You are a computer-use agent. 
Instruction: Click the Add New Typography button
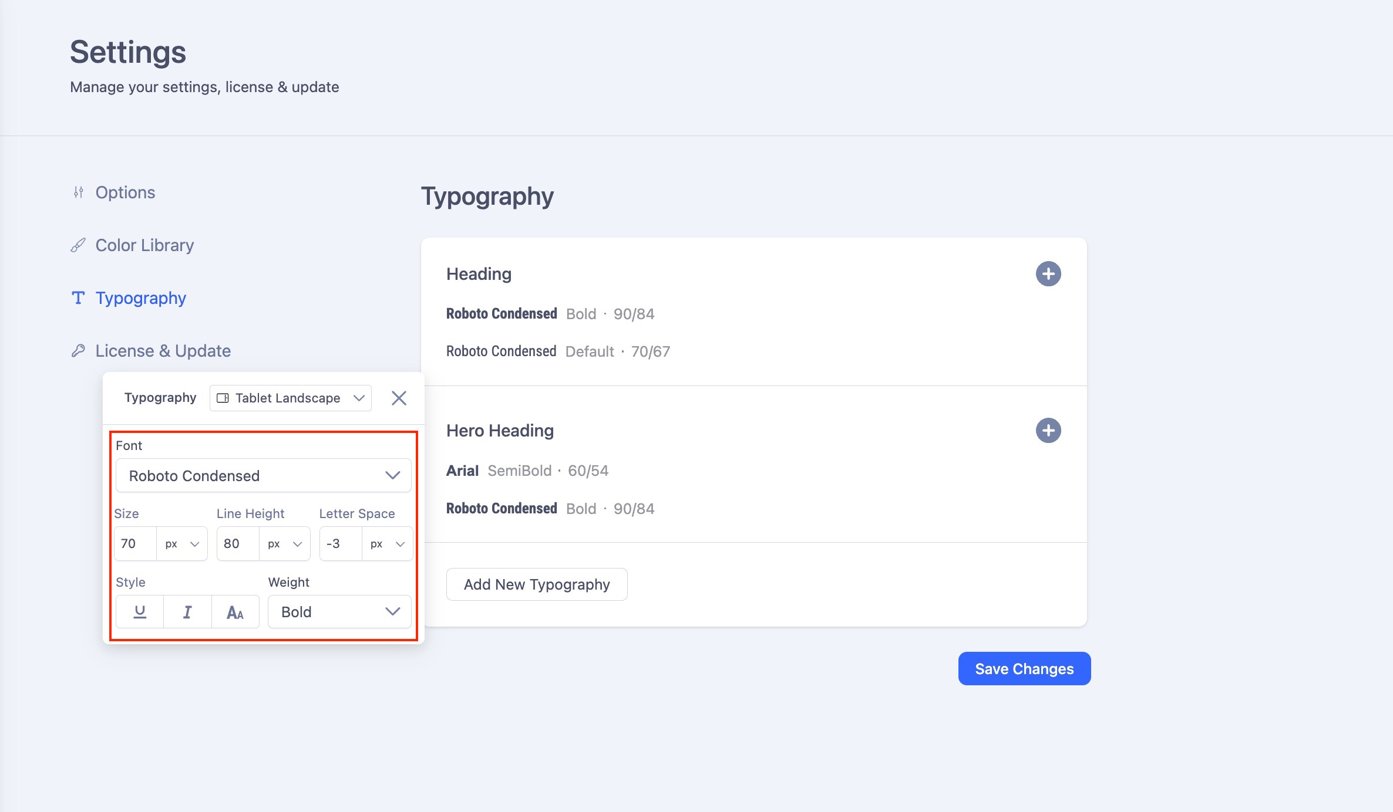click(537, 584)
